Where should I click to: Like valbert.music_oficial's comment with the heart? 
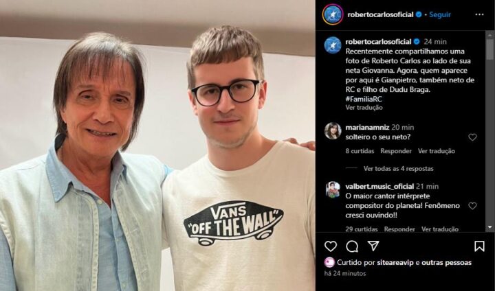tap(472, 206)
